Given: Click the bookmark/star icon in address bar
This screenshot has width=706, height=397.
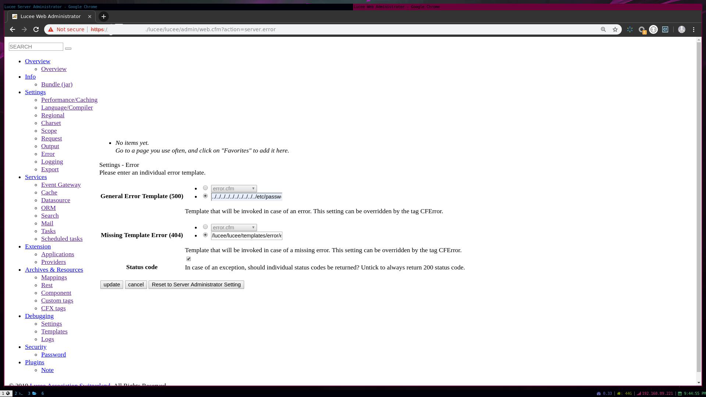Looking at the screenshot, I should 615,29.
